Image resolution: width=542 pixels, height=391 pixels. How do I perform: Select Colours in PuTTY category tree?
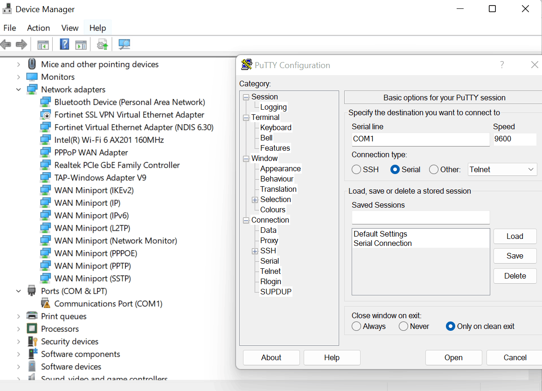[273, 210]
